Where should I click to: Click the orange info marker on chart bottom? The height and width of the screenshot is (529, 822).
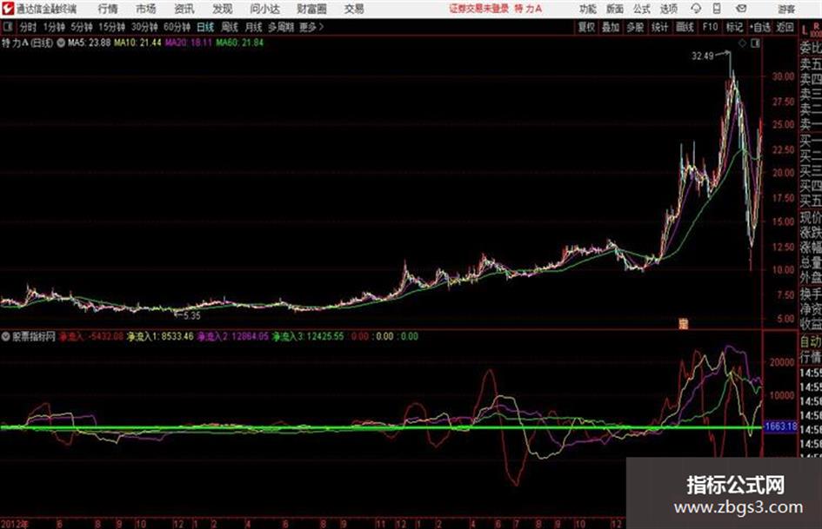684,324
